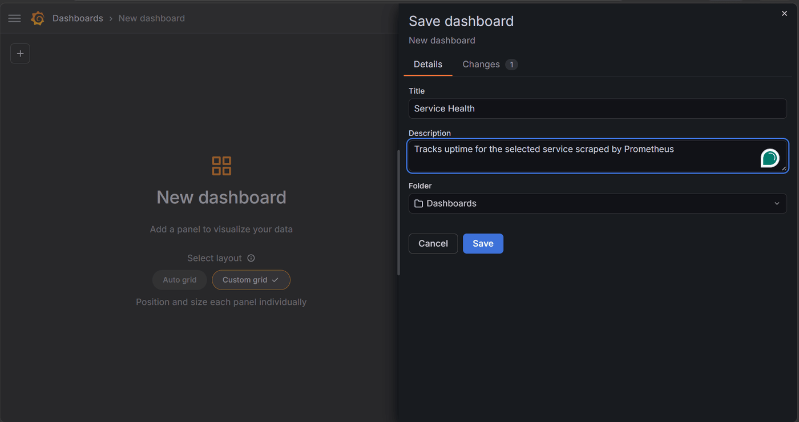Open the hamburger navigation menu
Image resolution: width=799 pixels, height=422 pixels.
[x=14, y=18]
